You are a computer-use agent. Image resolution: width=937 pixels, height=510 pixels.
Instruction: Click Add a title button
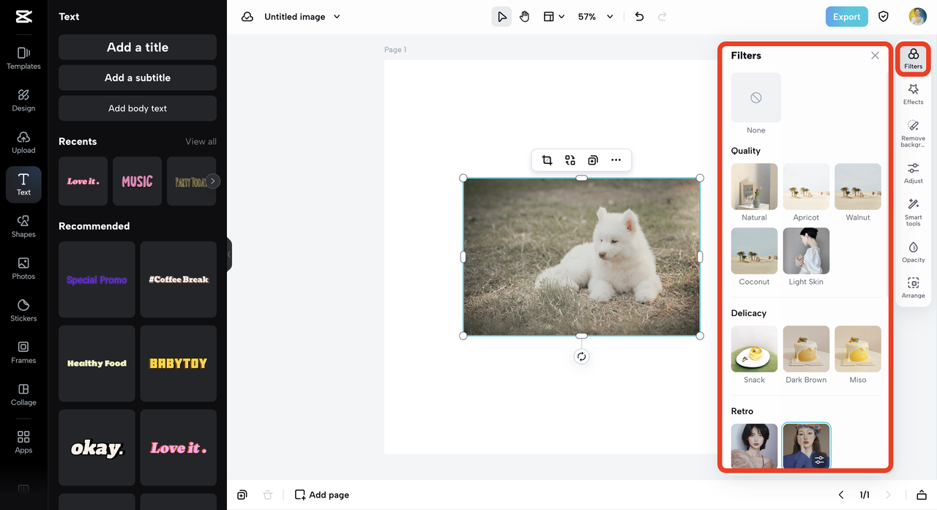tap(138, 47)
